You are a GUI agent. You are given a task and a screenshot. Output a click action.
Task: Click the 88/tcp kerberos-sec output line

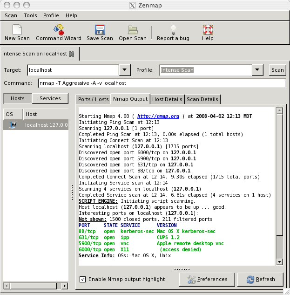147,232
